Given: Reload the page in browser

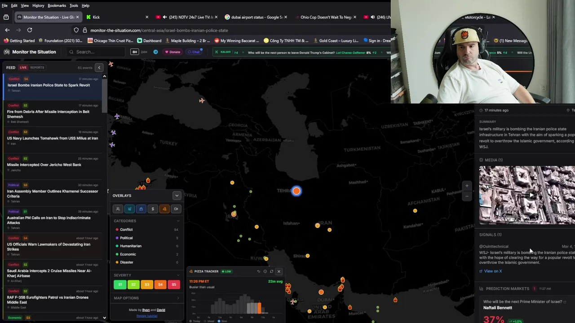Looking at the screenshot, I should point(30,30).
